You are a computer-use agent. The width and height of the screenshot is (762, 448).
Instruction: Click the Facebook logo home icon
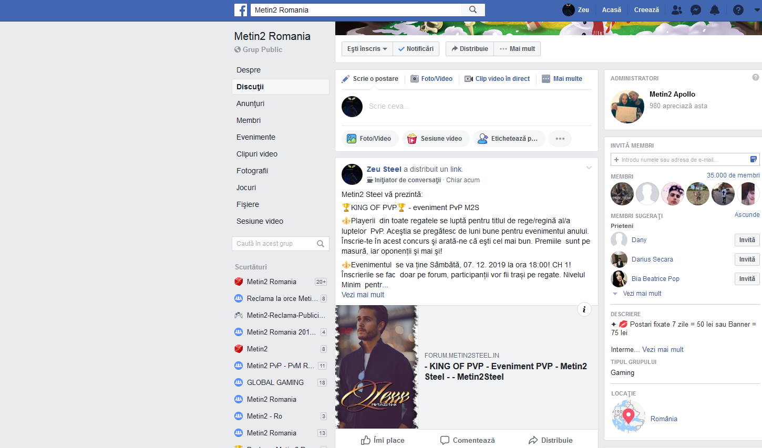(241, 10)
